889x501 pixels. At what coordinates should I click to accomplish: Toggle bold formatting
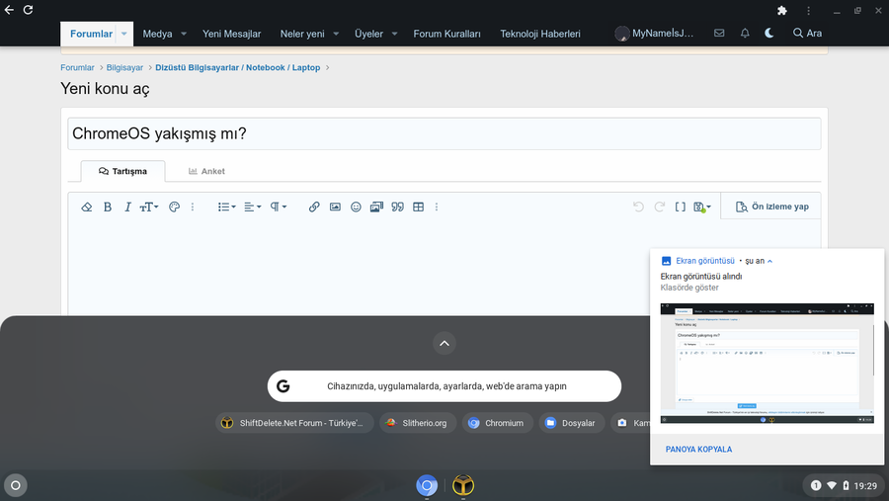coord(107,208)
